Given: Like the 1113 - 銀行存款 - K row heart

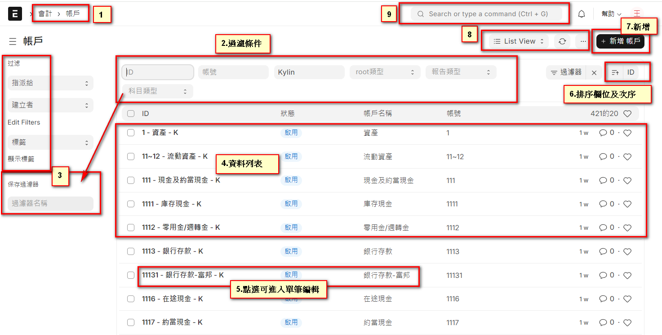Looking at the screenshot, I should pyautogui.click(x=628, y=251).
